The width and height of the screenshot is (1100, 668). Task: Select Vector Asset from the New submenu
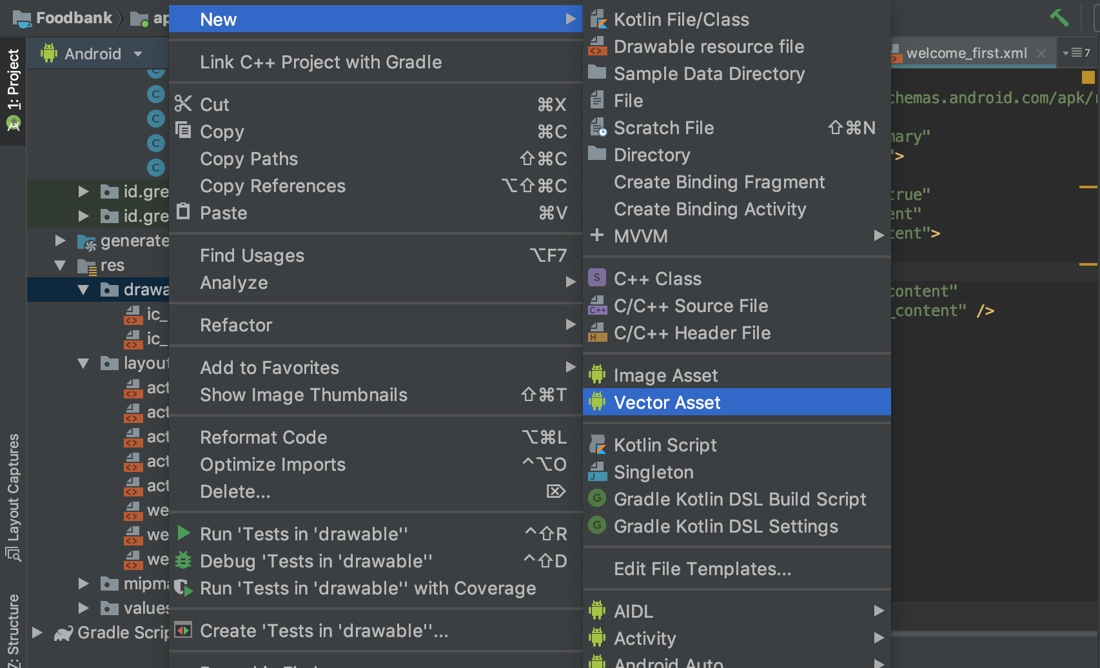pyautogui.click(x=667, y=402)
